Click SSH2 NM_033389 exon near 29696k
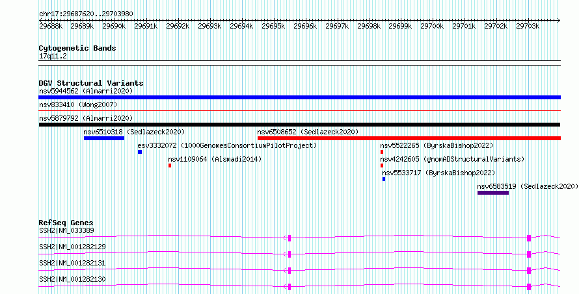Viewport: 579px width, 294px height. [x=289, y=238]
